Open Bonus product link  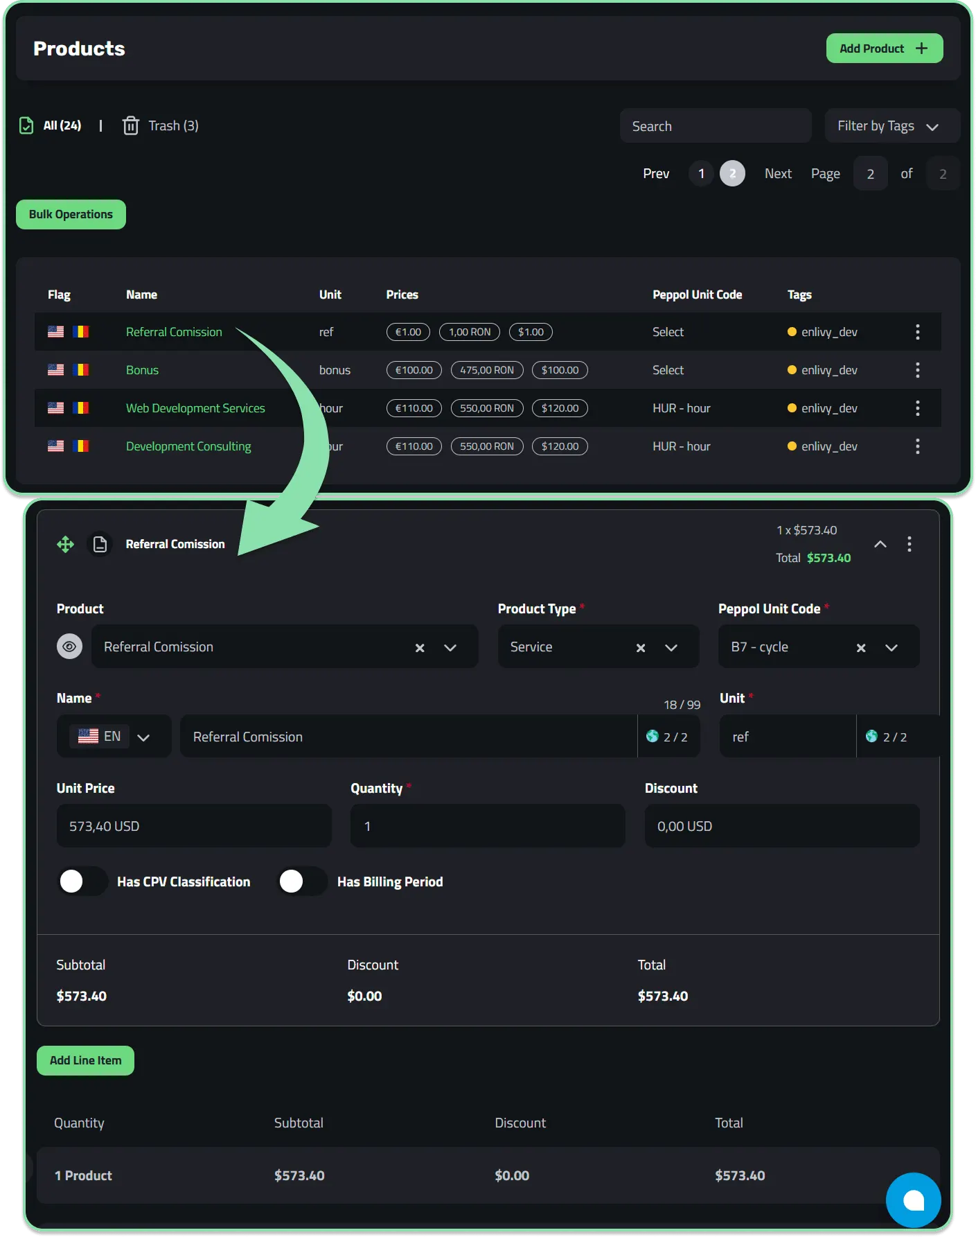pyautogui.click(x=142, y=370)
